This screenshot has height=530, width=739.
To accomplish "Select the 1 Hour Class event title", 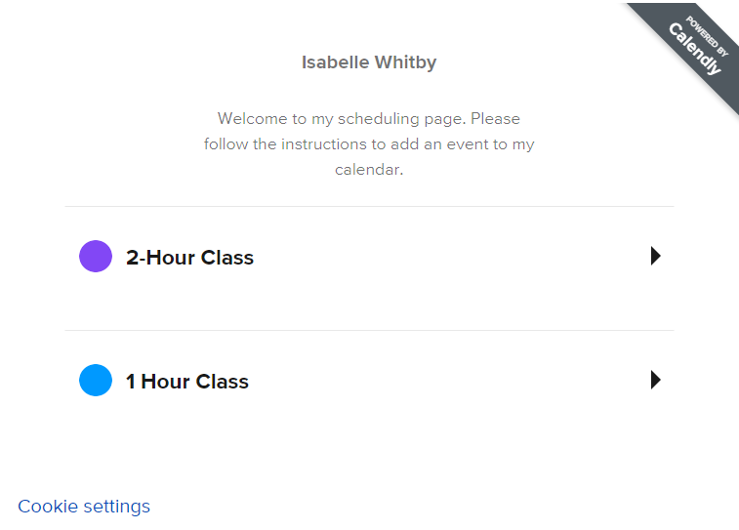I will coord(187,382).
